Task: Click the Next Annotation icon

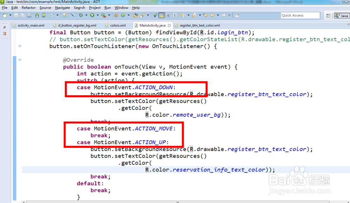Action: coord(183,15)
